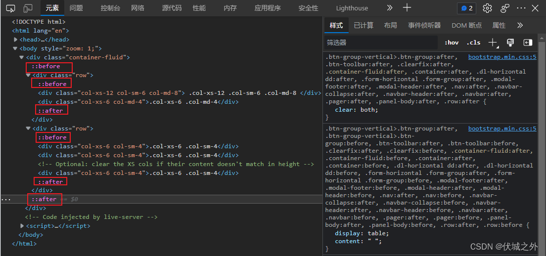Click the 筛选器 style filter field

coord(381,43)
